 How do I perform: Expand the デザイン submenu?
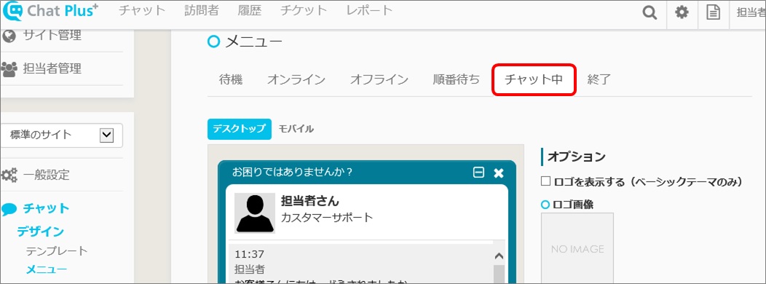click(41, 232)
